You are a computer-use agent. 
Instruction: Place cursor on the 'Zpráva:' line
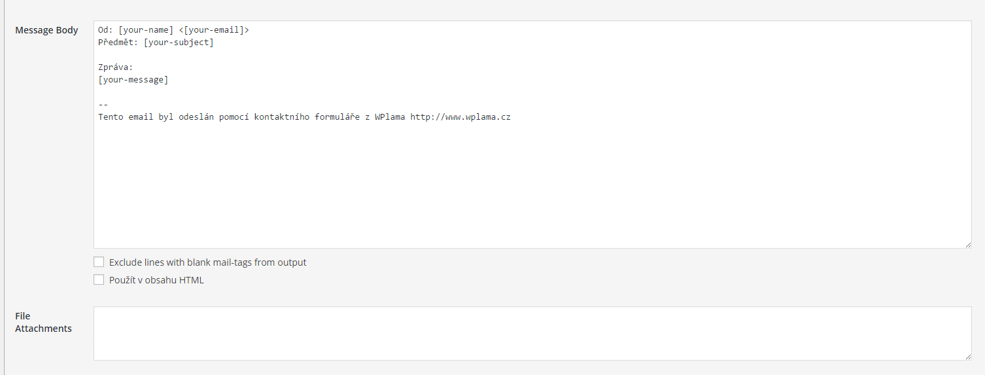116,67
